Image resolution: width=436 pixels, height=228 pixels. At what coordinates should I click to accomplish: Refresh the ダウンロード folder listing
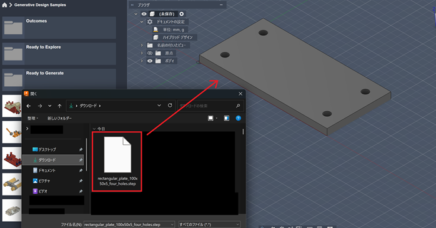170,106
